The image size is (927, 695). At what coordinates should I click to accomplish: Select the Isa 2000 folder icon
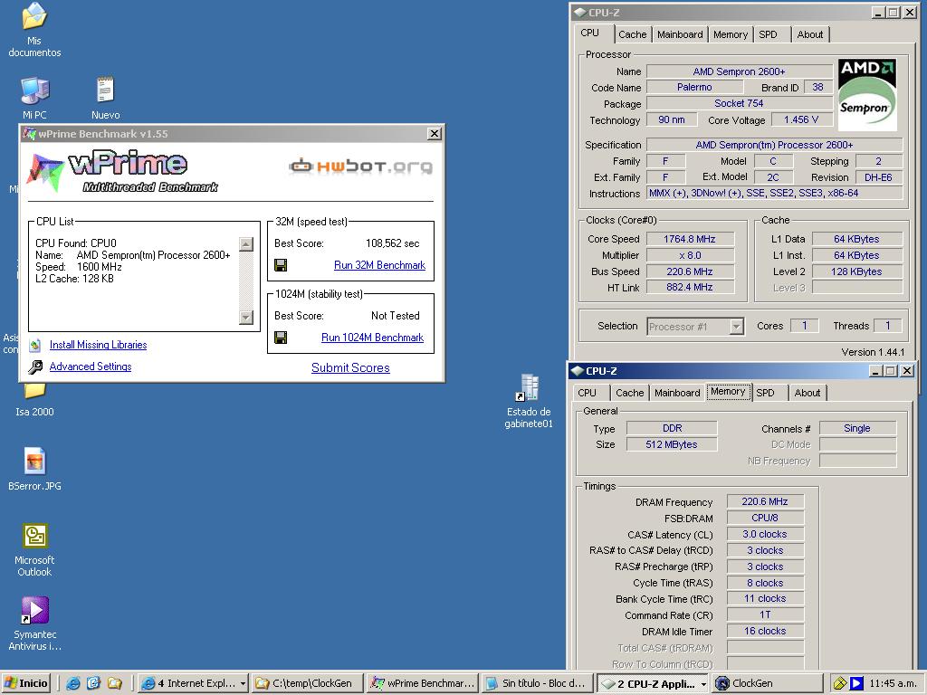34,392
